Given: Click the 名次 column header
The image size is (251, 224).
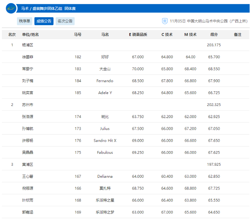Looking at the screenshot, I should point(12,35).
